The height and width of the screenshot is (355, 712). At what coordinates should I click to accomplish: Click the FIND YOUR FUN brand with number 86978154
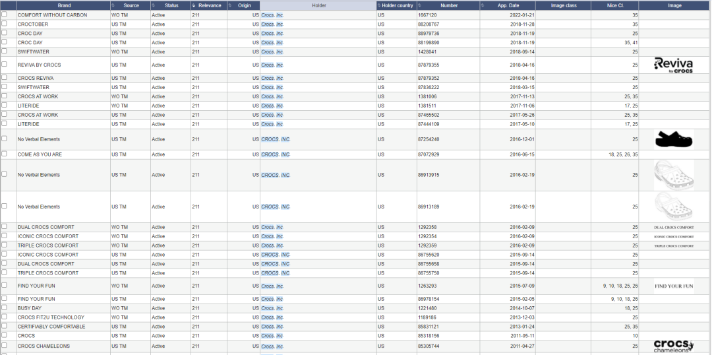coord(36,299)
